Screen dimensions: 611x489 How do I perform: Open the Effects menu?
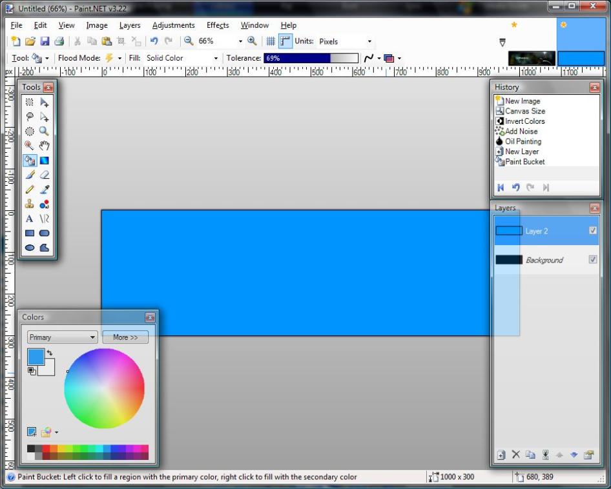click(x=218, y=25)
